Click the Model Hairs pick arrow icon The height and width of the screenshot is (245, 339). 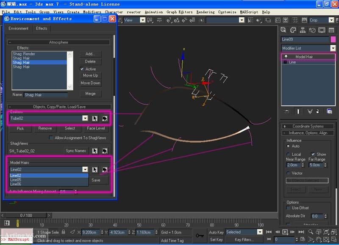(94, 169)
